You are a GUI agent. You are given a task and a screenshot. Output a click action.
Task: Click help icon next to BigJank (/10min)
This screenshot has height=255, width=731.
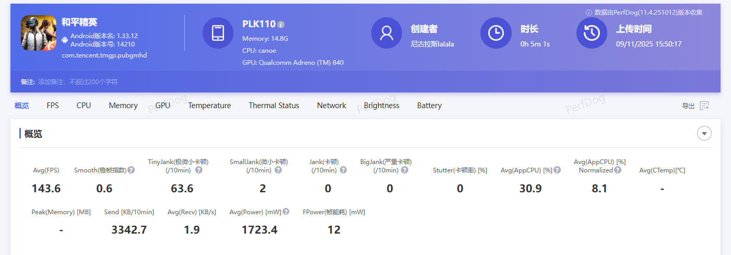405,170
